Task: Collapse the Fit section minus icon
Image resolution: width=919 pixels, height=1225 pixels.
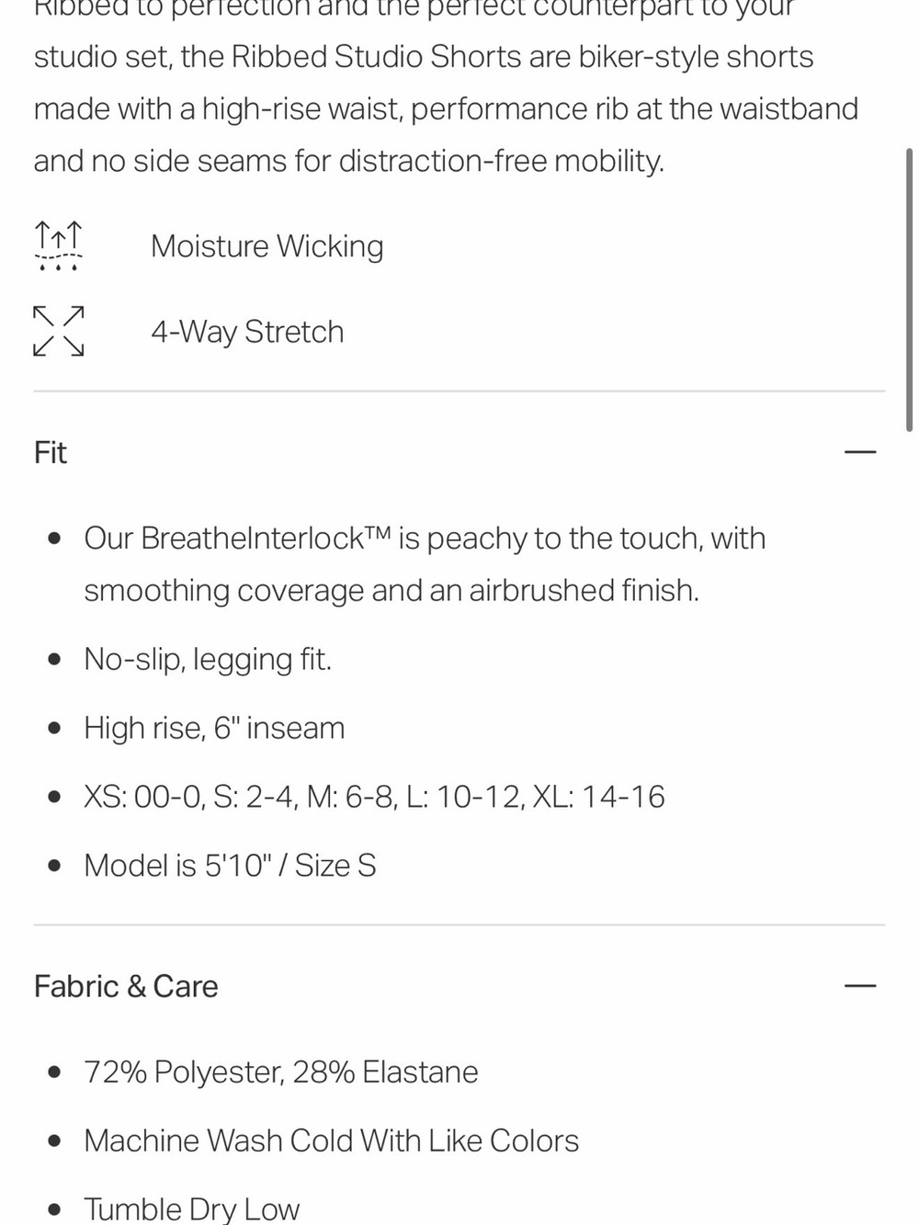Action: point(860,452)
